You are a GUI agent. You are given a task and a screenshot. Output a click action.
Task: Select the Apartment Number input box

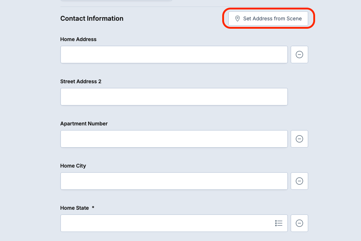click(174, 139)
